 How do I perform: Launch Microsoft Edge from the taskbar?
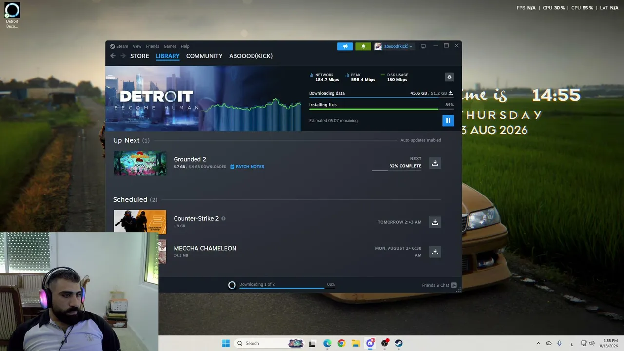click(x=327, y=343)
